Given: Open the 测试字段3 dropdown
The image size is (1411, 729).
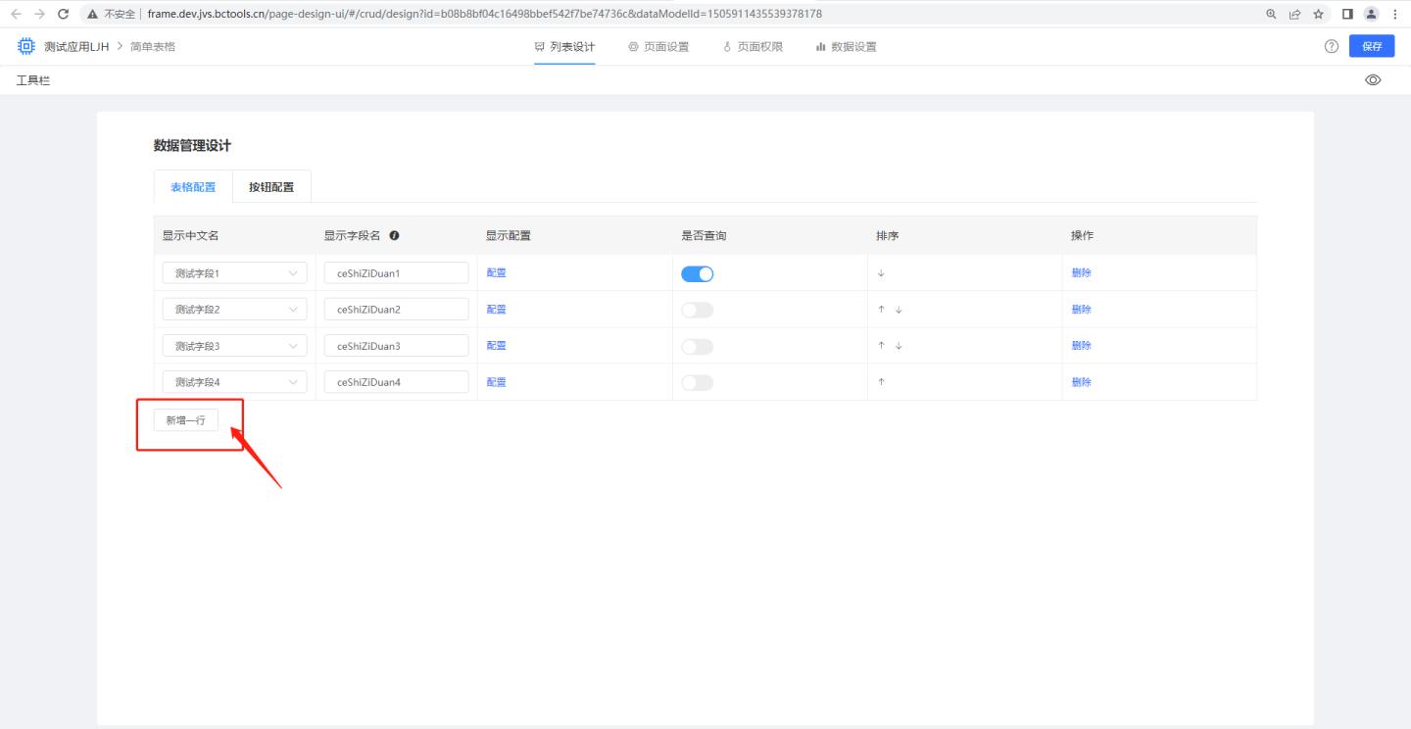Looking at the screenshot, I should pyautogui.click(x=234, y=346).
